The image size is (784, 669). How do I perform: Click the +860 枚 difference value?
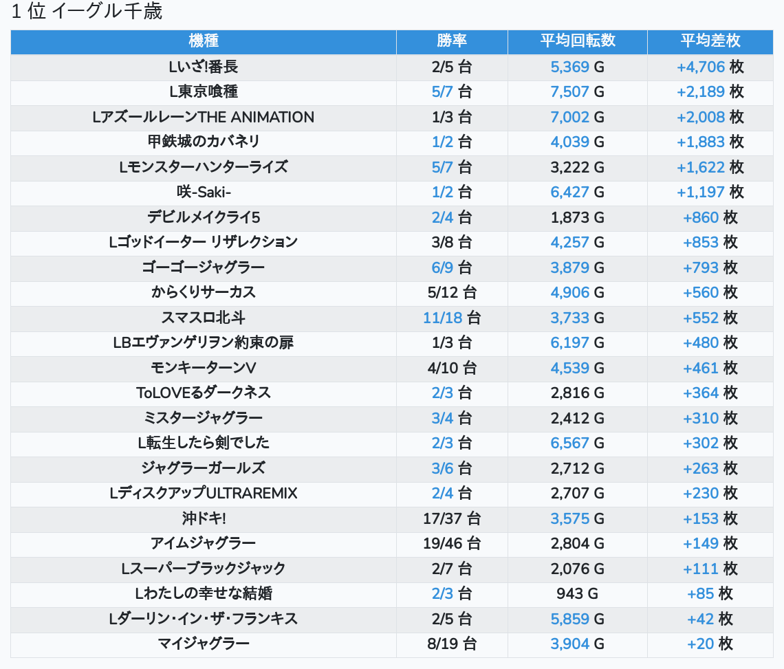point(710,217)
